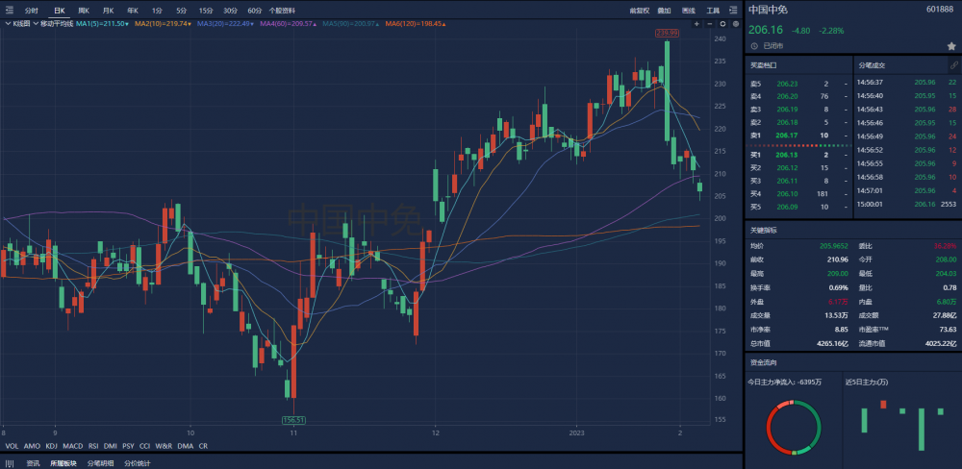
Task: Click the round settings icon beside chart refresh
Action: click(x=734, y=22)
